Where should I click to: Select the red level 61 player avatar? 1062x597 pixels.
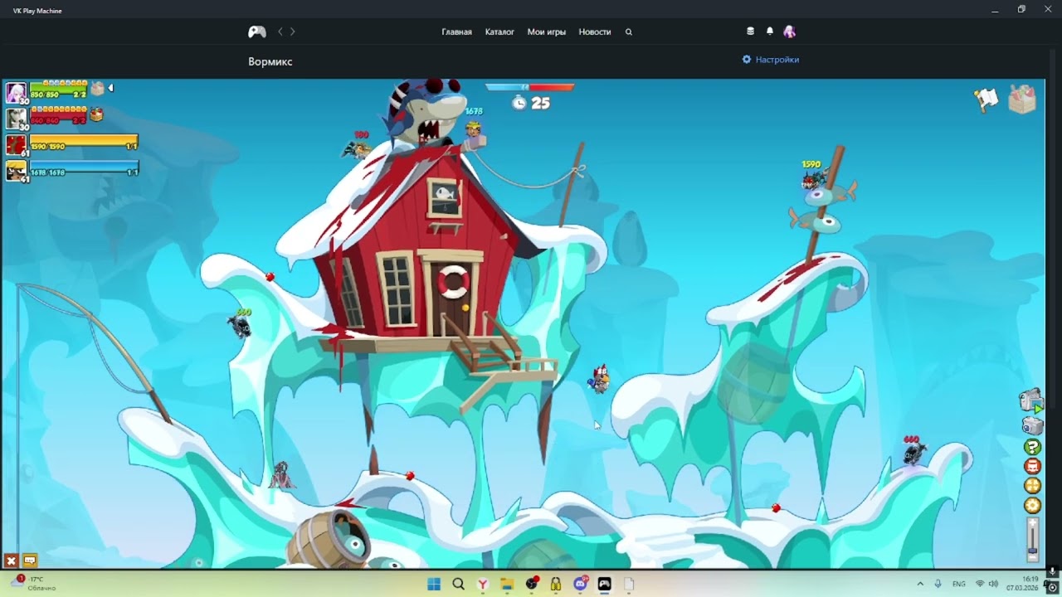coord(16,144)
